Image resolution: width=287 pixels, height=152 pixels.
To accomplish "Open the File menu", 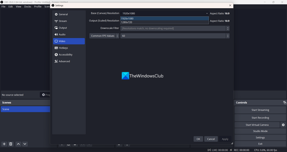I will (x=3, y=7).
